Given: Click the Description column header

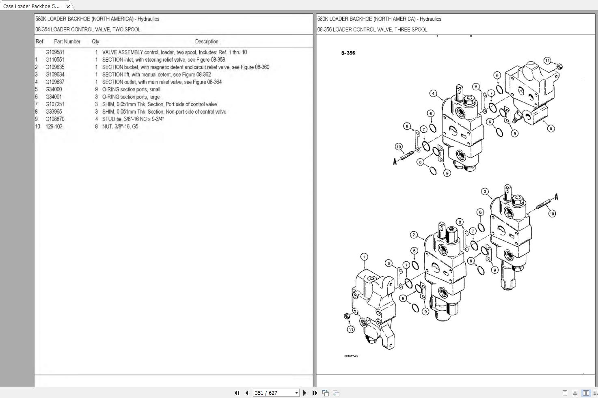Looking at the screenshot, I should (207, 41).
